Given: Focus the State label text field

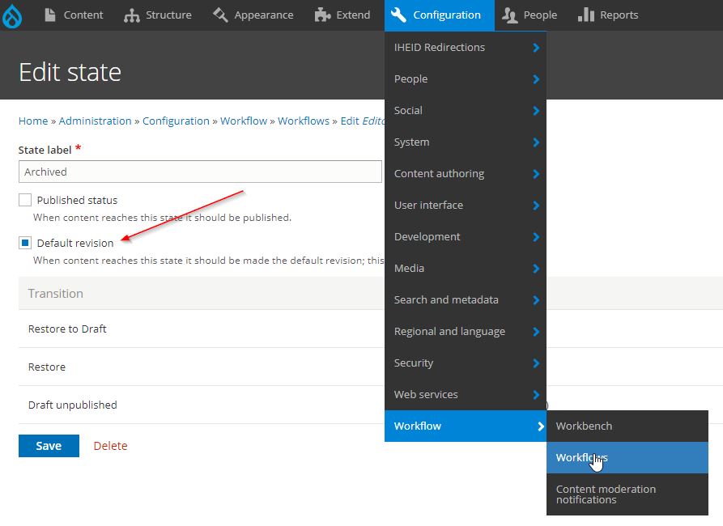Looking at the screenshot, I should click(x=200, y=172).
